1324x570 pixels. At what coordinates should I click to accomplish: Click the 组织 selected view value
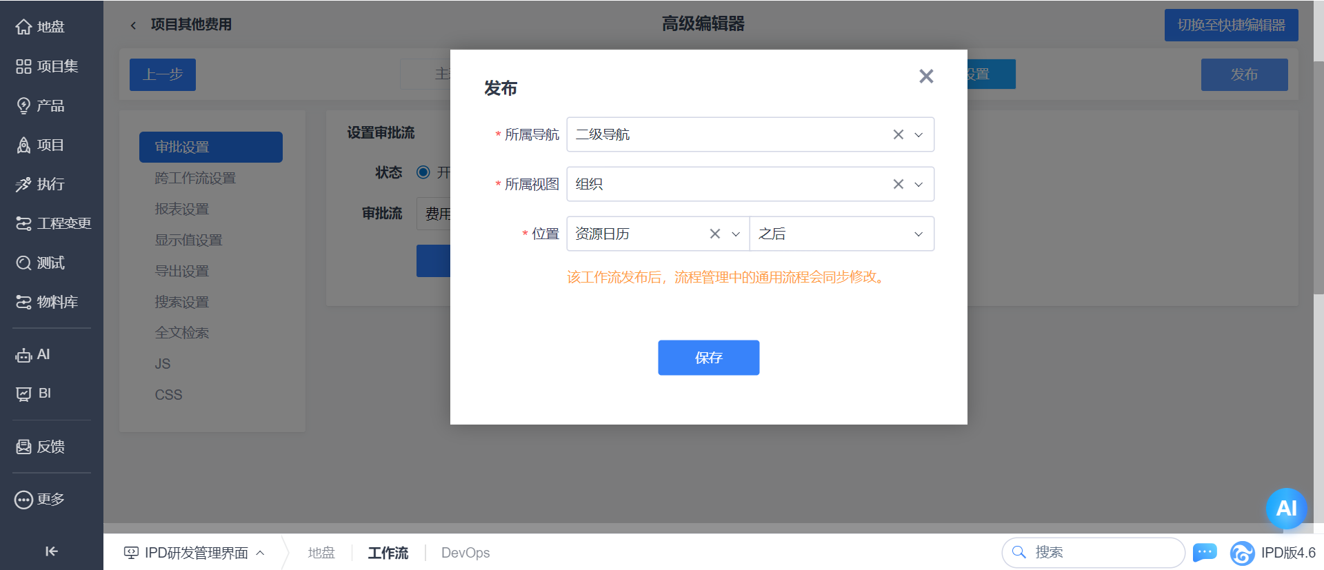click(x=589, y=184)
